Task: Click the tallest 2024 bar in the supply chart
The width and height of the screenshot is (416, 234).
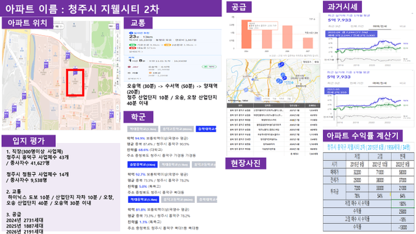Action: coord(246,34)
